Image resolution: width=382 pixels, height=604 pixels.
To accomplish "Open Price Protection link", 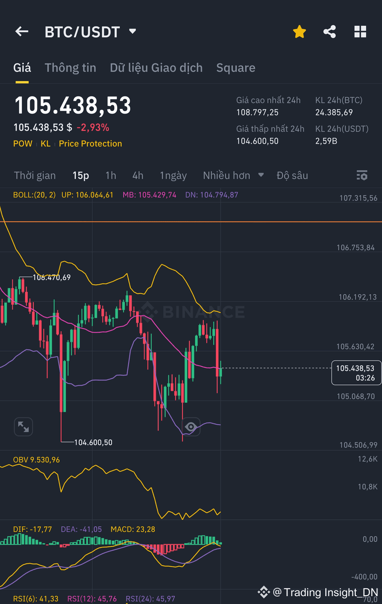I will click(90, 144).
